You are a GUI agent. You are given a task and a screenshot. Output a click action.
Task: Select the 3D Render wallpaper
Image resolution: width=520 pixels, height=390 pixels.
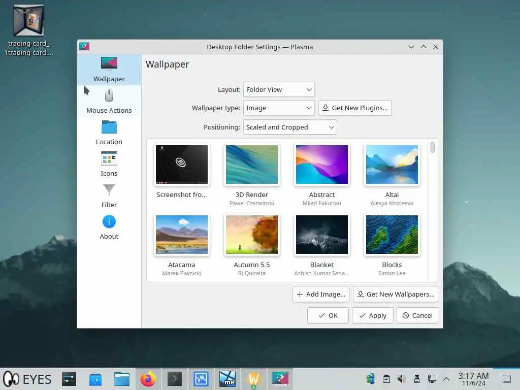(x=252, y=165)
